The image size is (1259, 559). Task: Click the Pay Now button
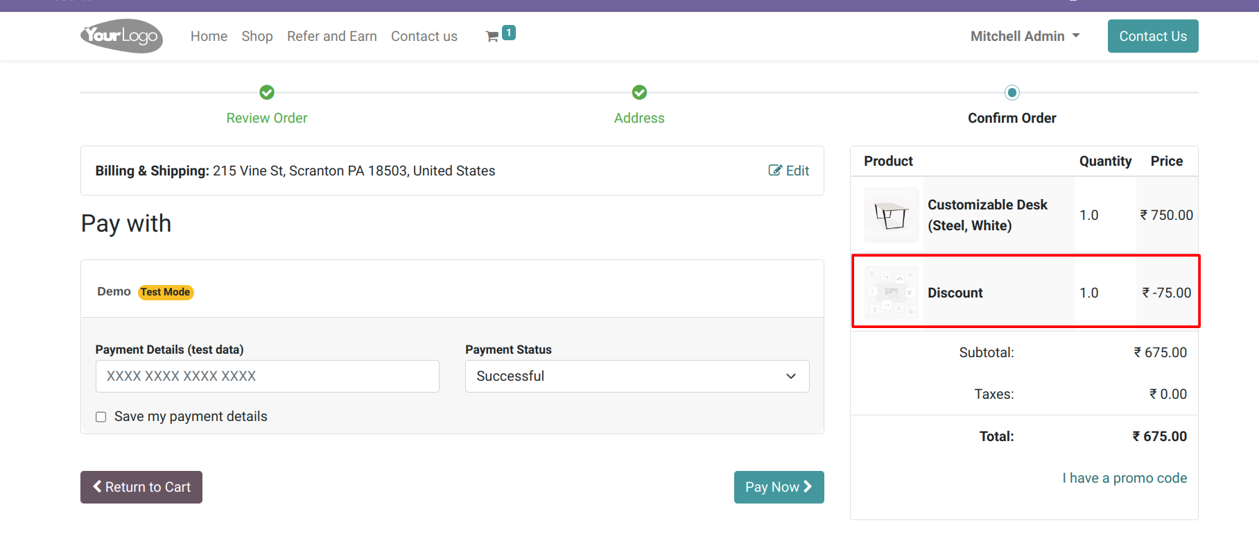coord(779,487)
